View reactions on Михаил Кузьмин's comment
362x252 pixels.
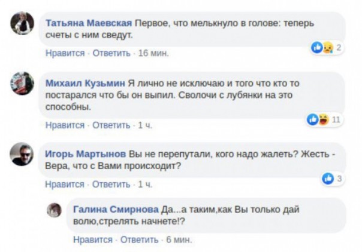coord(318,119)
